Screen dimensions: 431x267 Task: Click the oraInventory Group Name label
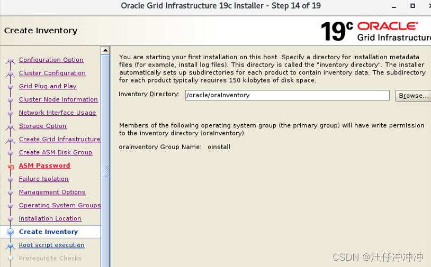(x=160, y=147)
